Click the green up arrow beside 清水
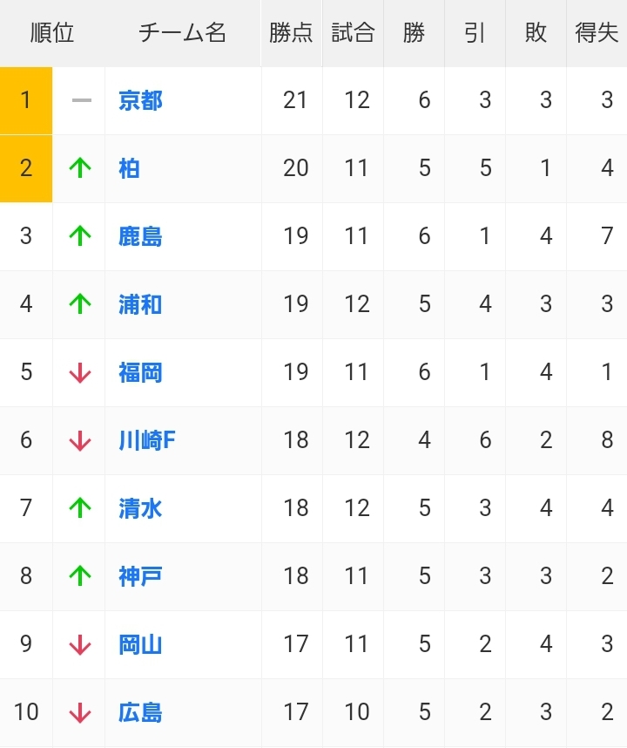 [80, 508]
